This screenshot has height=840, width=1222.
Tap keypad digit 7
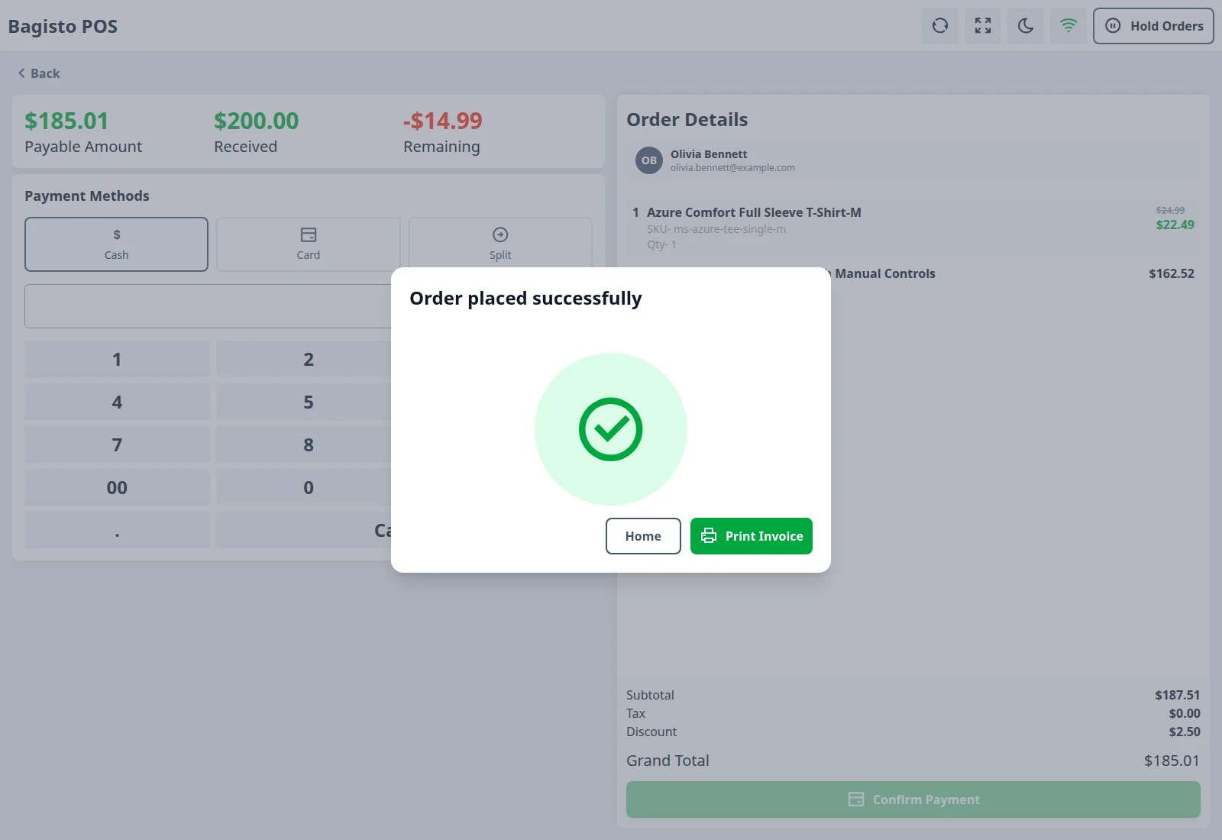tap(117, 444)
